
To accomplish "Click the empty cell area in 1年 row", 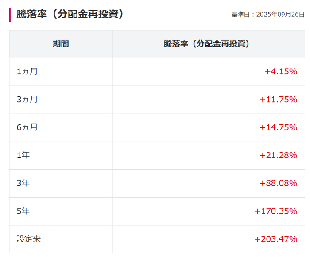I will click(184, 155).
